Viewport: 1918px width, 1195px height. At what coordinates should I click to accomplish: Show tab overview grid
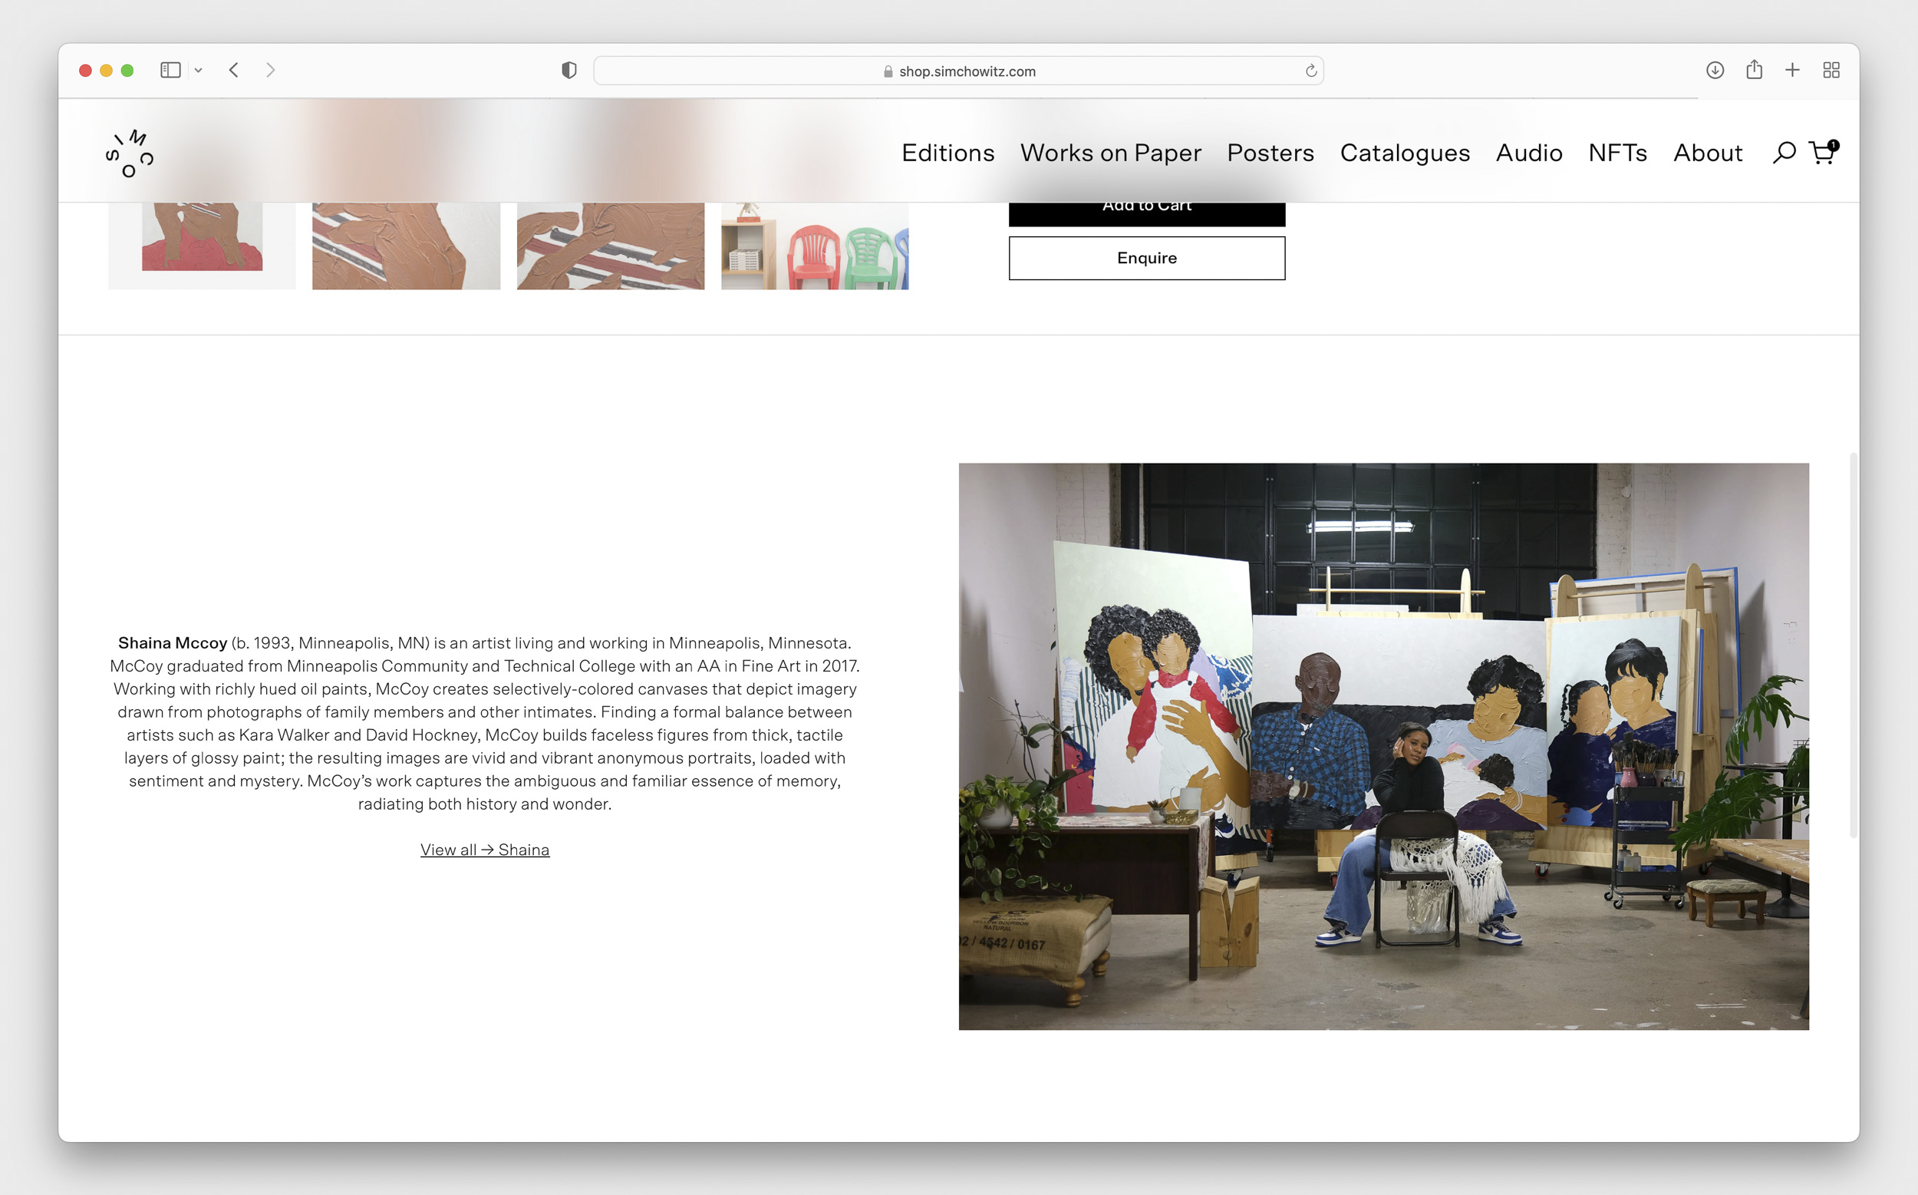[1831, 71]
